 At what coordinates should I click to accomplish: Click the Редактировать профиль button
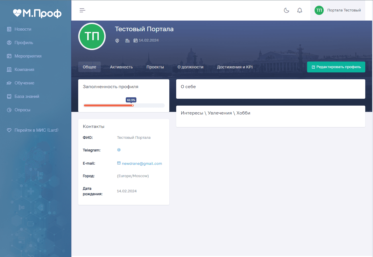coord(336,67)
